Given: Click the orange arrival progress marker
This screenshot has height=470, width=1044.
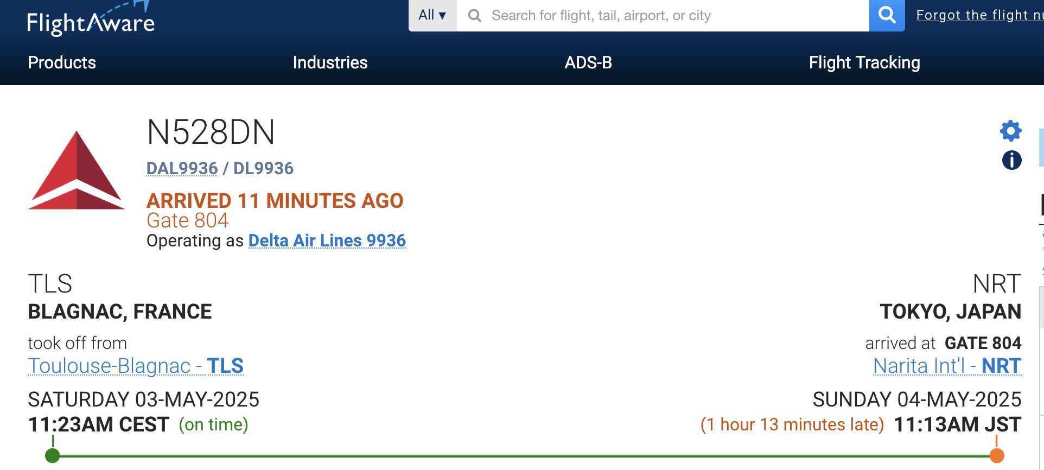Looking at the screenshot, I should tap(996, 455).
